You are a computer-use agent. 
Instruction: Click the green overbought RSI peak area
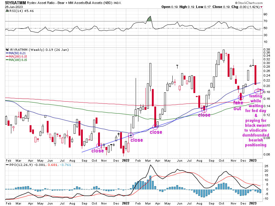[149, 19]
